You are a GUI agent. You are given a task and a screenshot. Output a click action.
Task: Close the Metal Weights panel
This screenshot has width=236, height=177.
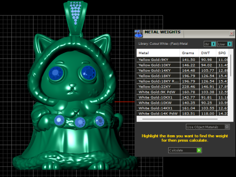tap(232, 33)
